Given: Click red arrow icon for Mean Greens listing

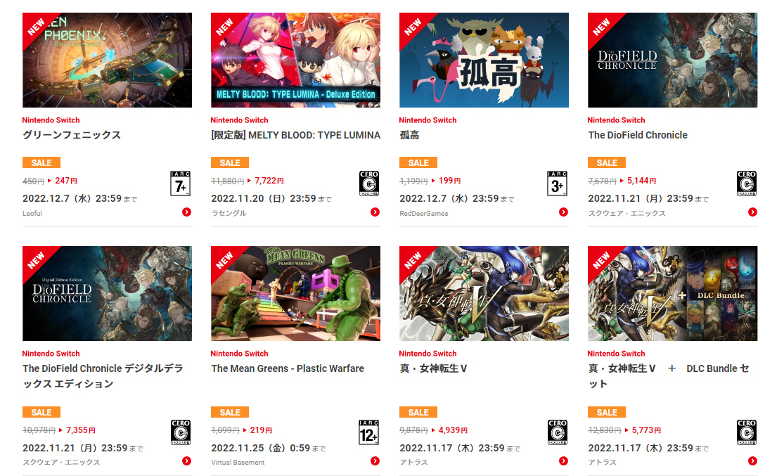Looking at the screenshot, I should [375, 461].
